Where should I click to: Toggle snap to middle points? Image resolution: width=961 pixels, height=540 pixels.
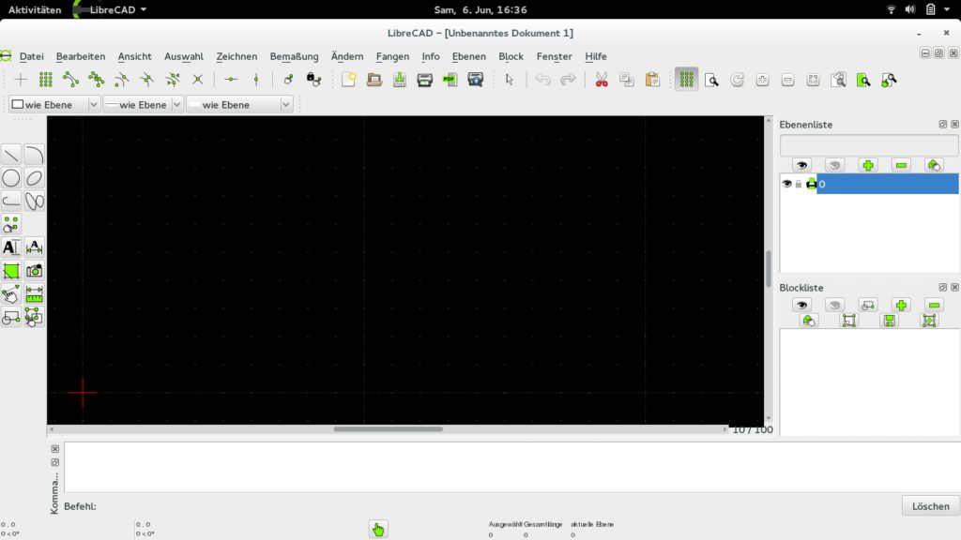coord(147,80)
